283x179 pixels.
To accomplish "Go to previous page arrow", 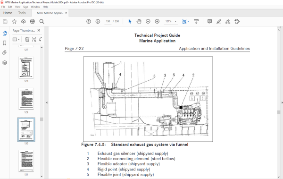I will (x=89, y=21).
